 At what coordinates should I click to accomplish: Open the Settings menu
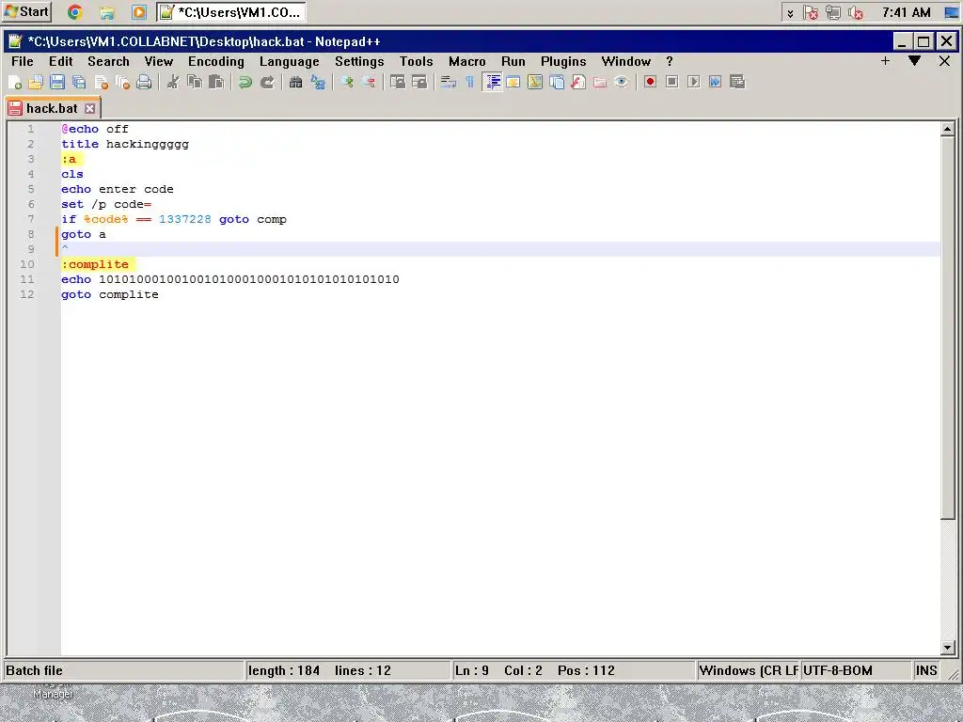pos(359,61)
